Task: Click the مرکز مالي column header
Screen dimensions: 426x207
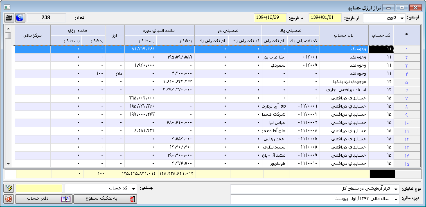Action: [x=33, y=35]
